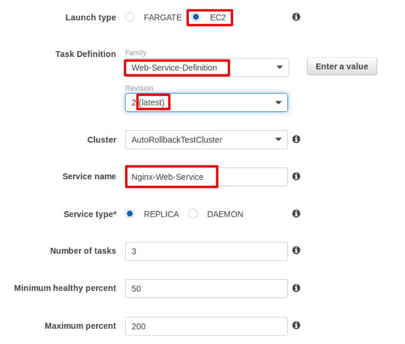Focus the Number of tasks field
Screen dimensions: 405x344
[206, 251]
